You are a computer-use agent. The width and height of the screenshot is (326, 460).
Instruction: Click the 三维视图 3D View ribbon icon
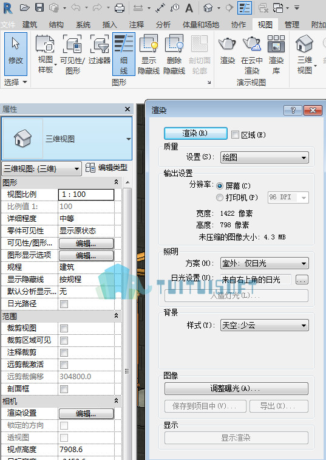305,54
